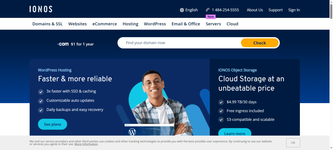The image size is (333, 150).
Task: Open the More Information cookie link
Action: (86, 144)
